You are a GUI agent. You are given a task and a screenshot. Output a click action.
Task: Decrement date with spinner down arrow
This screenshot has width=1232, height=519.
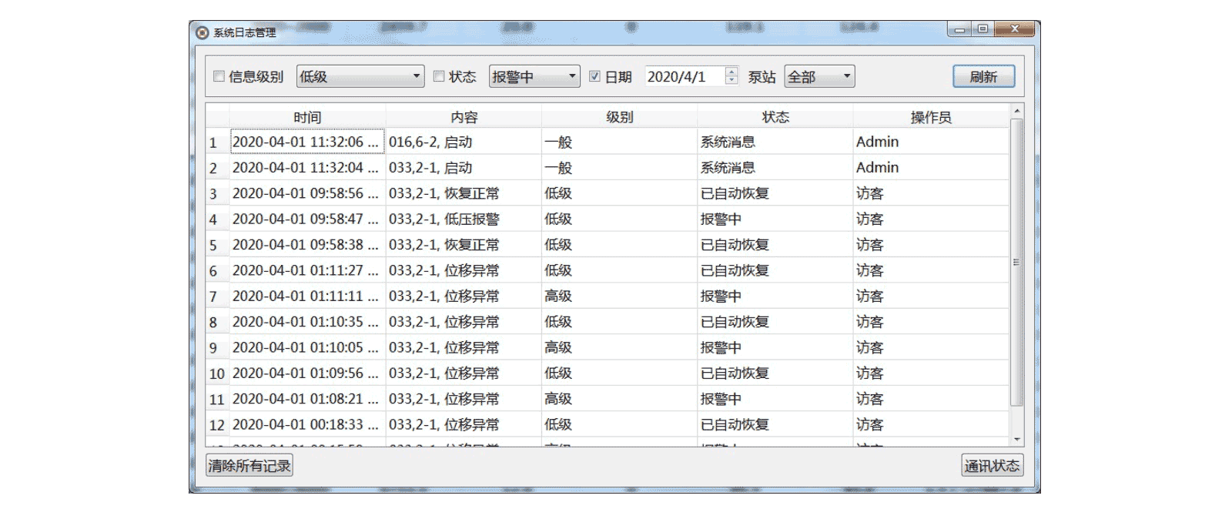coord(731,80)
